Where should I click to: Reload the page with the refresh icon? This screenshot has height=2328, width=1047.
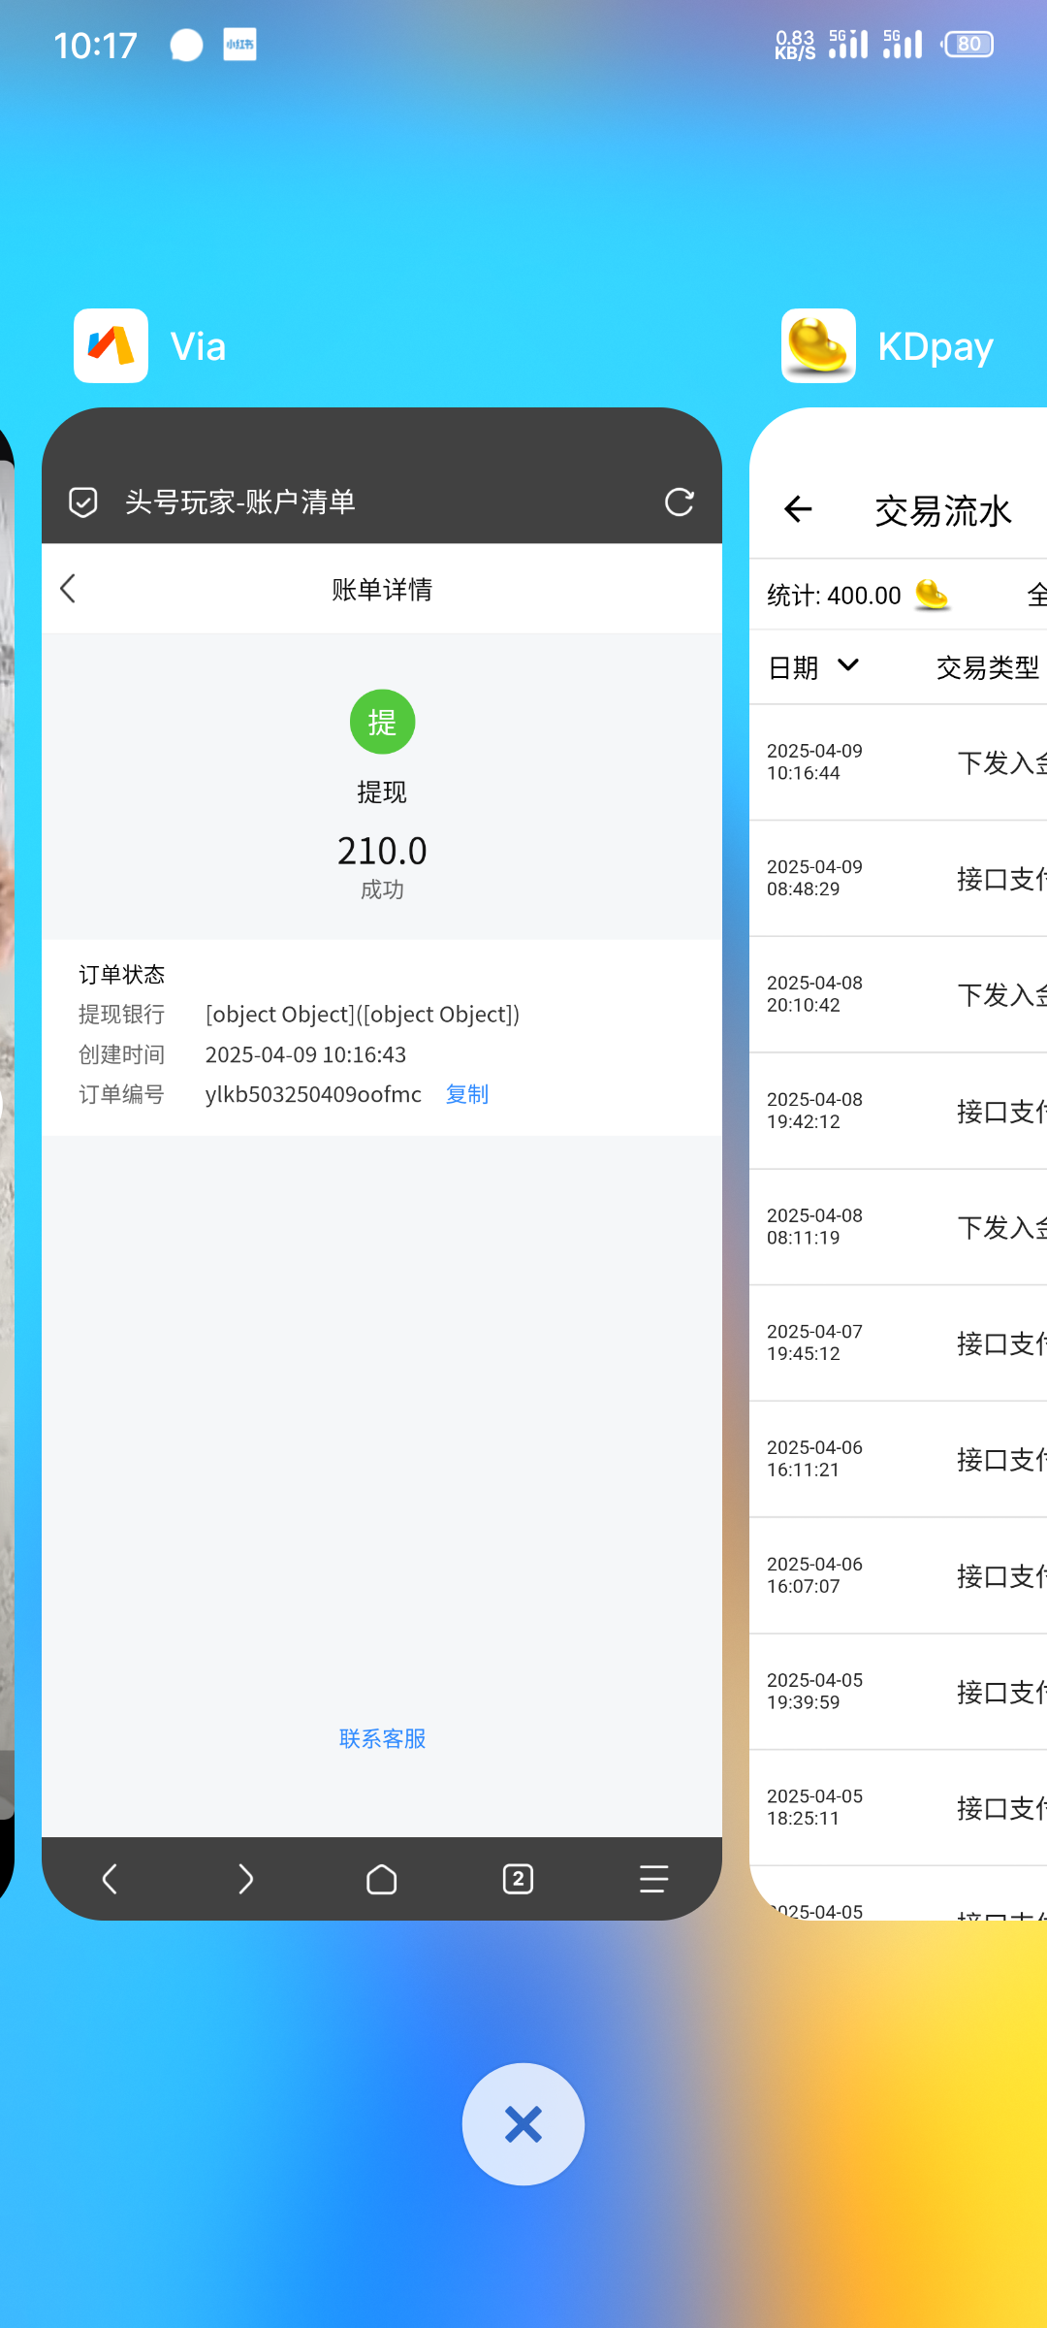[679, 502]
